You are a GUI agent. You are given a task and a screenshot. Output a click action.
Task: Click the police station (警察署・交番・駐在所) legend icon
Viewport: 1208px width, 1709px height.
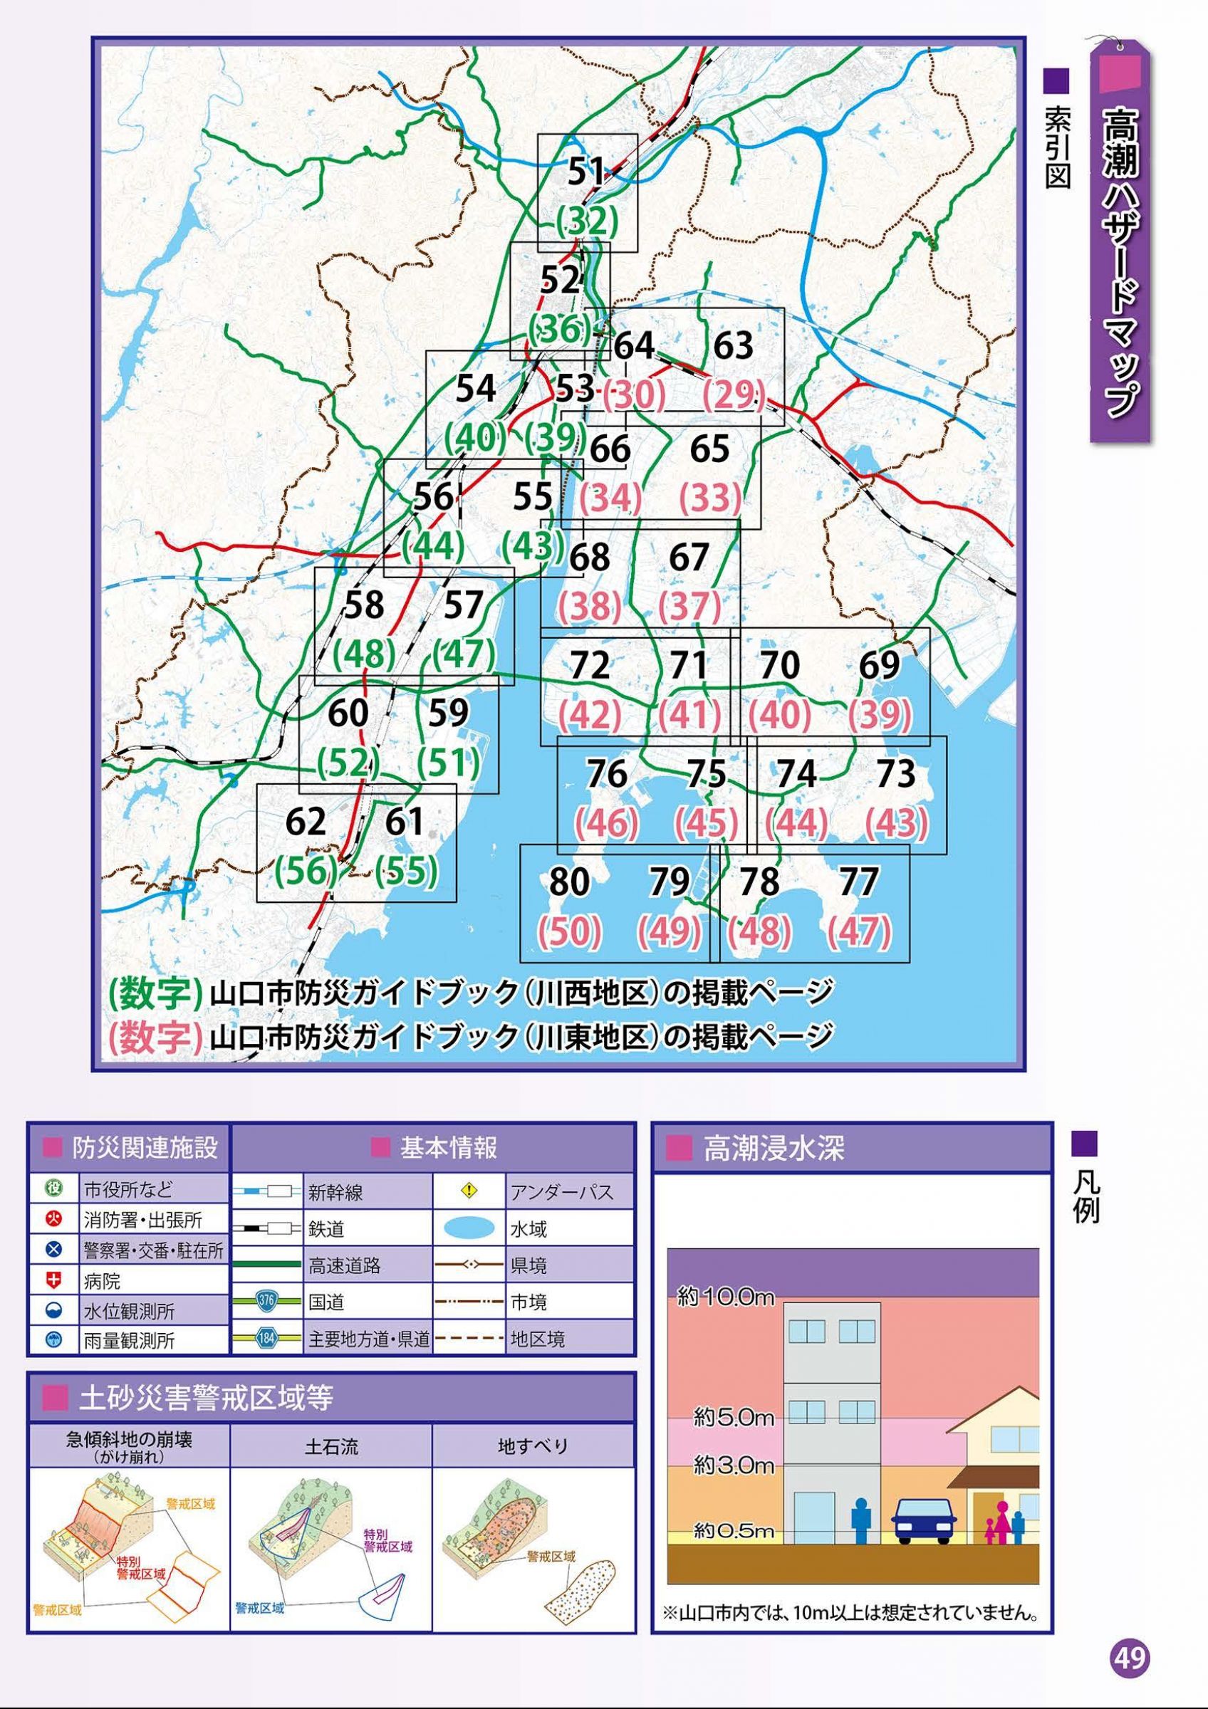point(54,1249)
